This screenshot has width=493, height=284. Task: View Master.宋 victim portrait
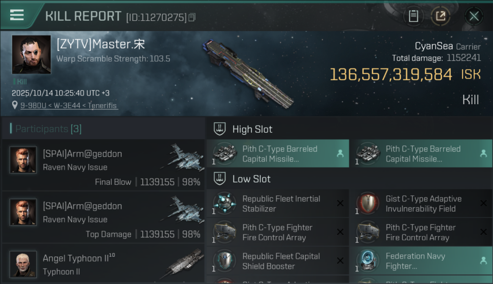point(31,54)
